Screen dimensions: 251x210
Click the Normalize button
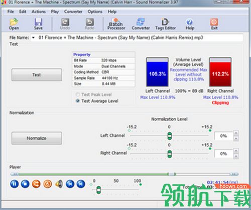click(37, 138)
